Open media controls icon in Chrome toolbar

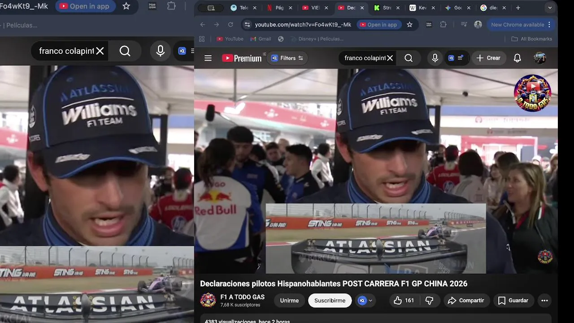(464, 25)
